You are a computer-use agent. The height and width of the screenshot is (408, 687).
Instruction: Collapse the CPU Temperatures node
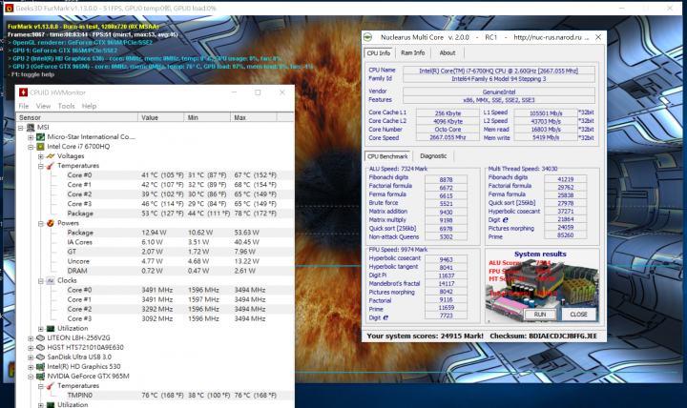[x=41, y=167]
